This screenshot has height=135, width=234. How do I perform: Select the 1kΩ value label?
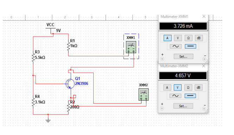[x=74, y=46]
